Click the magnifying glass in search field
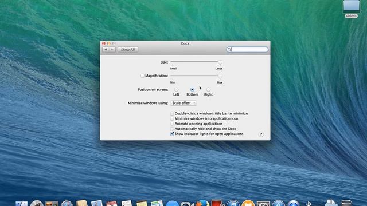367x206 pixels. pyautogui.click(x=229, y=50)
